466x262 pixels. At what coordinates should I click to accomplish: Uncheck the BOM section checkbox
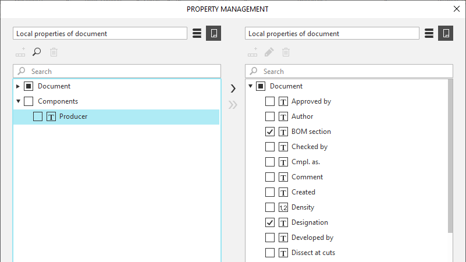[x=270, y=132]
